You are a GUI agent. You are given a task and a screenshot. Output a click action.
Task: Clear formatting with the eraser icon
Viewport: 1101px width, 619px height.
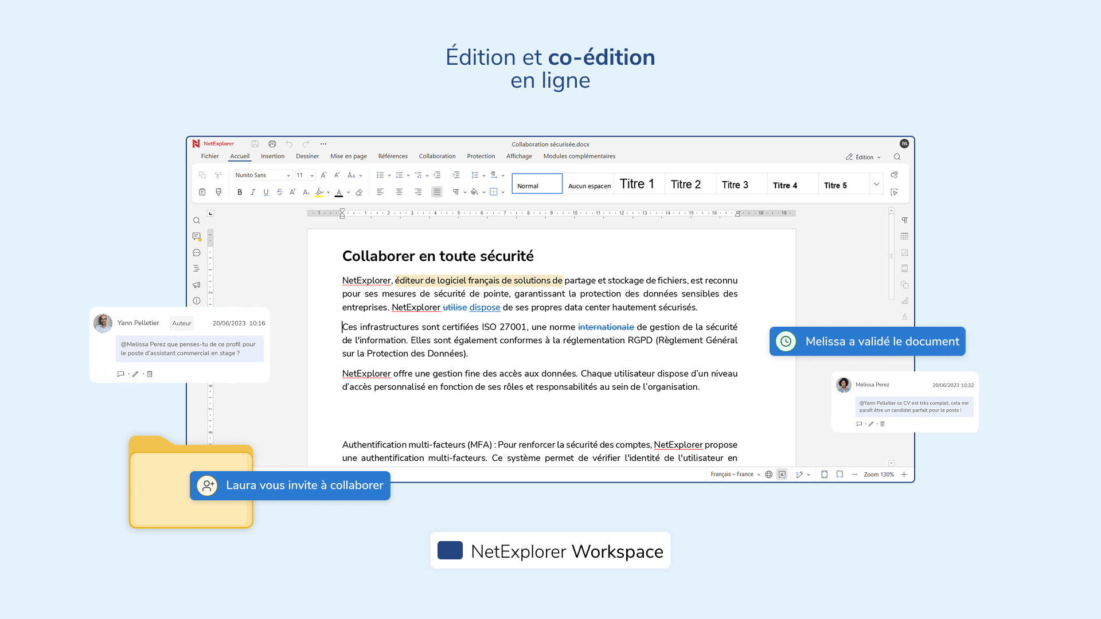[x=359, y=192]
